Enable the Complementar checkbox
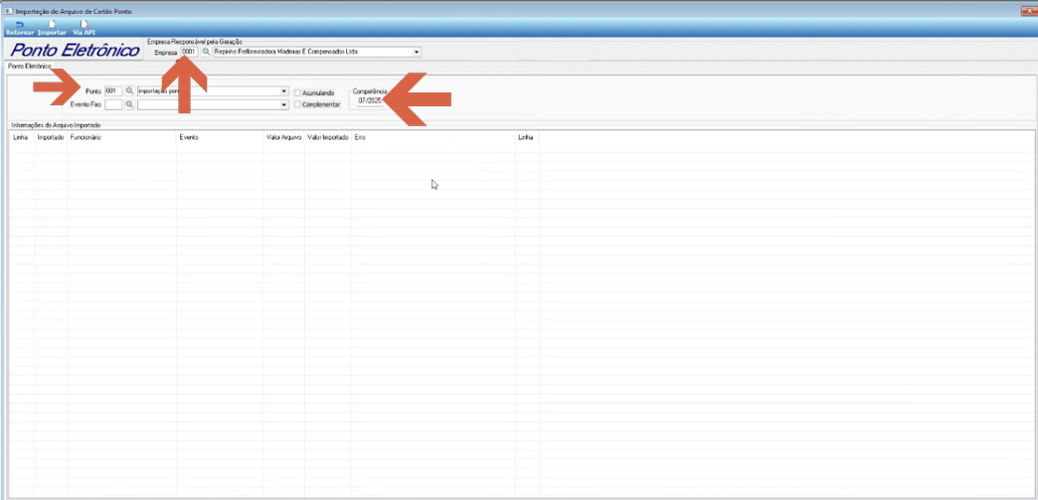This screenshot has height=500, width=1038. pyautogui.click(x=298, y=104)
